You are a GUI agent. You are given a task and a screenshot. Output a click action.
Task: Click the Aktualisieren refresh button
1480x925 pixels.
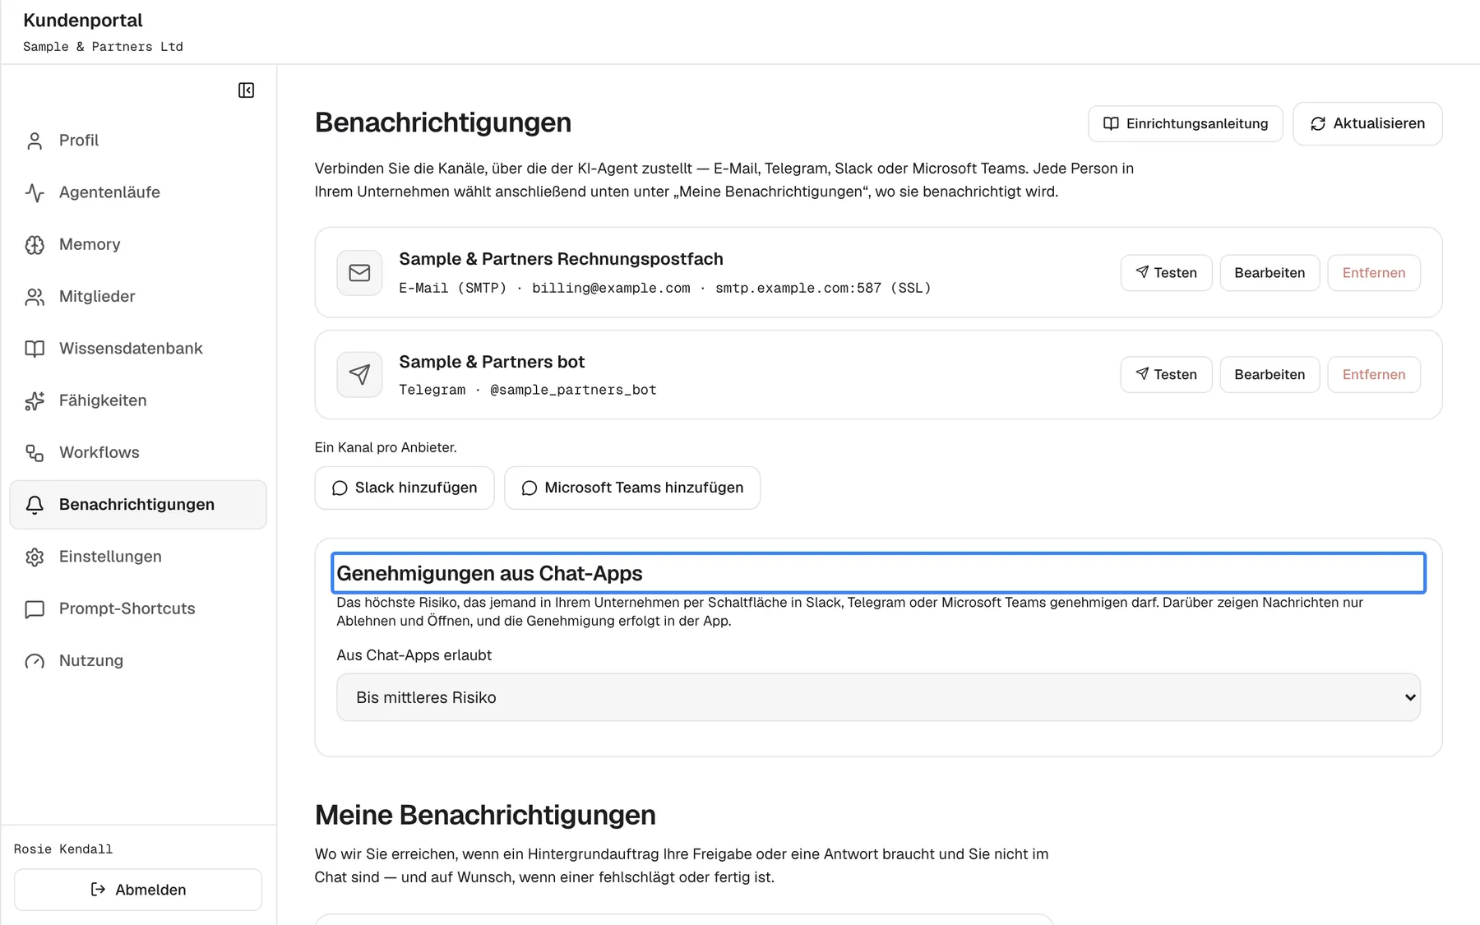coord(1367,123)
